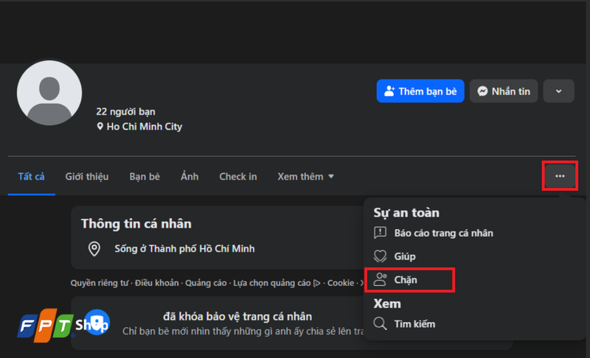Open the Quyền riêng tư footer link
Image resolution: width=590 pixels, height=358 pixels.
(x=100, y=283)
